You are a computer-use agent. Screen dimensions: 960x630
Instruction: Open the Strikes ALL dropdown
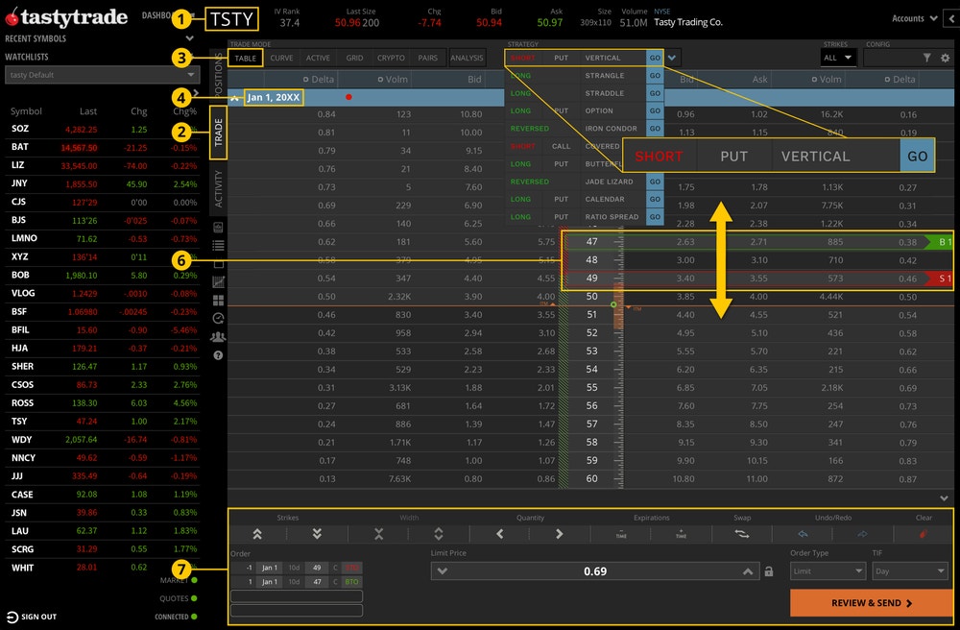(x=837, y=58)
